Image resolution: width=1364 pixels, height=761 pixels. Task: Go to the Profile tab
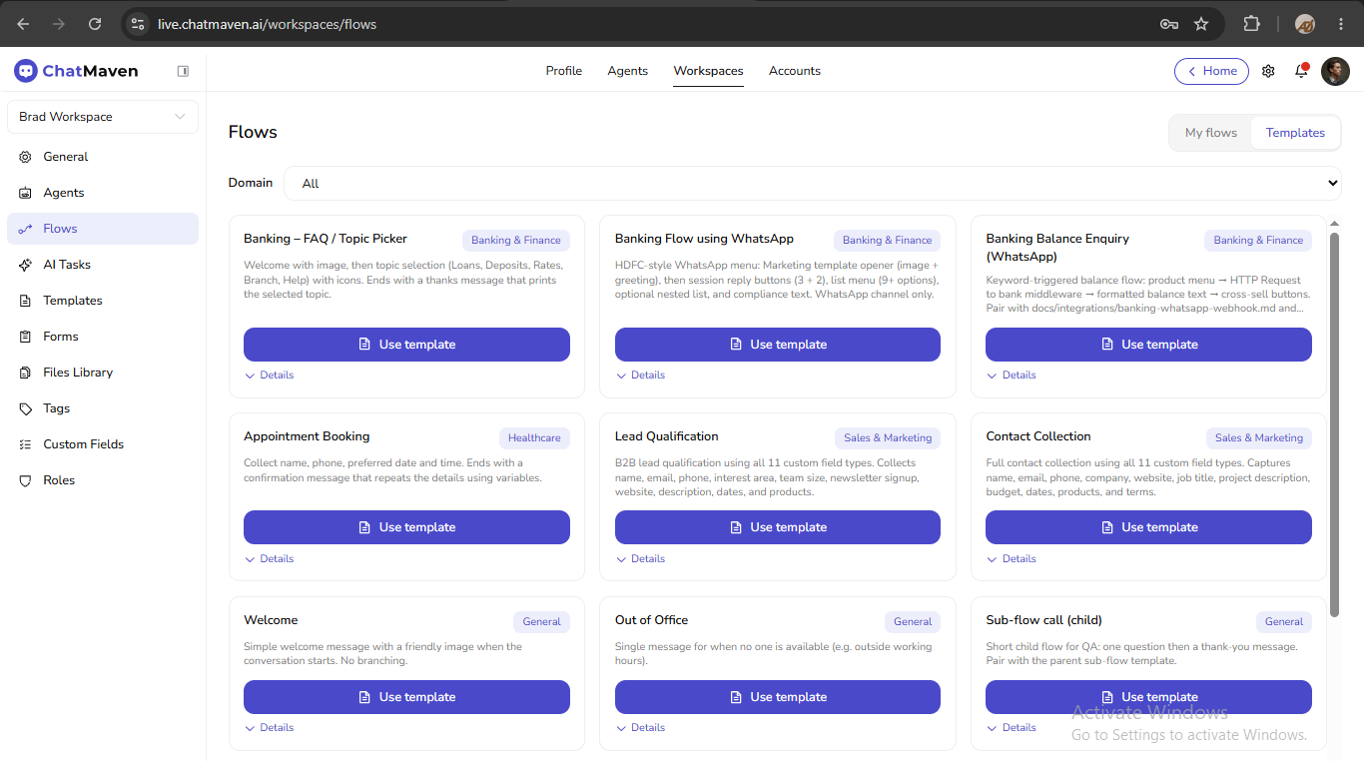[564, 71]
